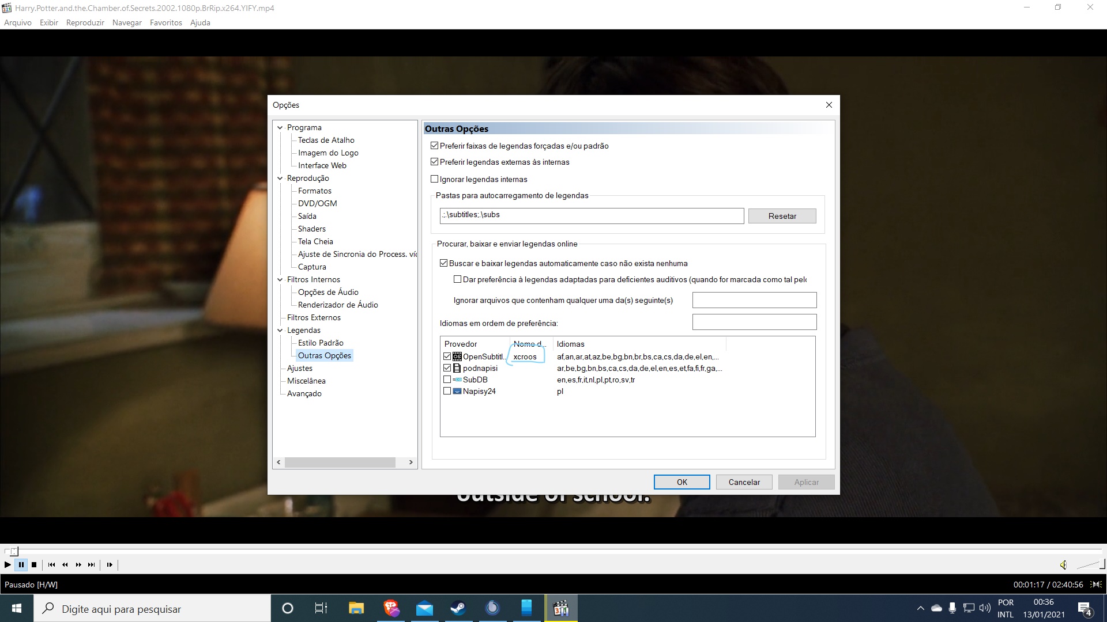Open the Reproduzir menu
This screenshot has width=1107, height=622.
click(x=84, y=22)
